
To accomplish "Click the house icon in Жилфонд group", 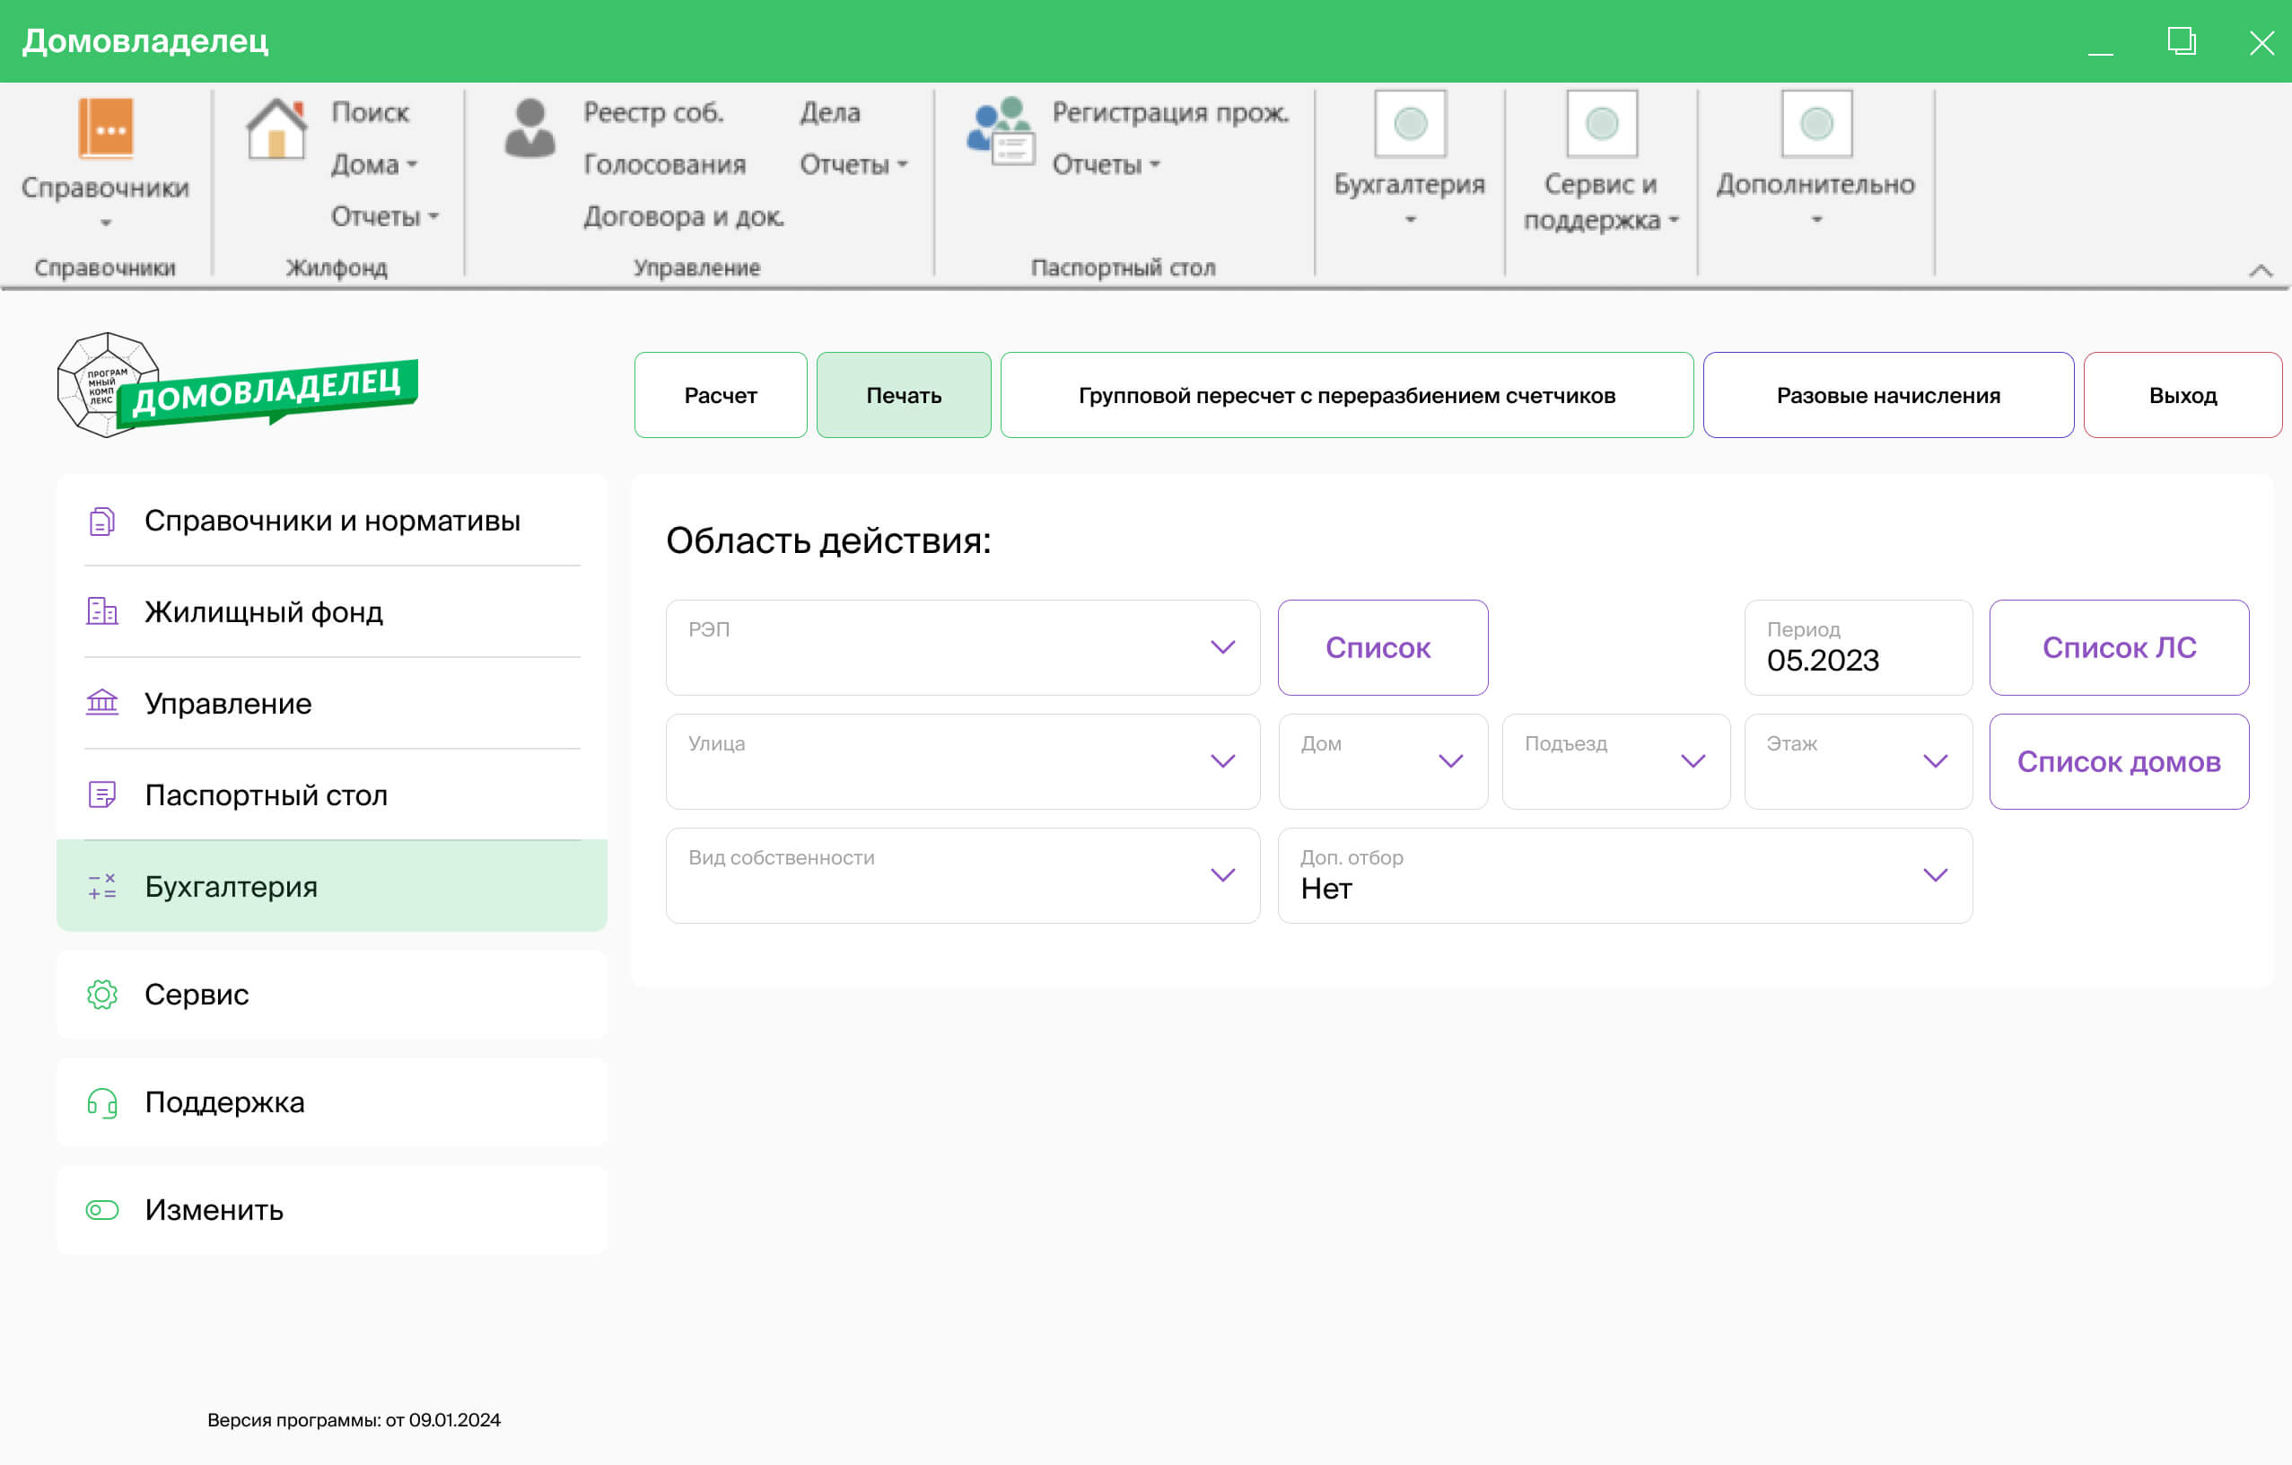I will (276, 129).
